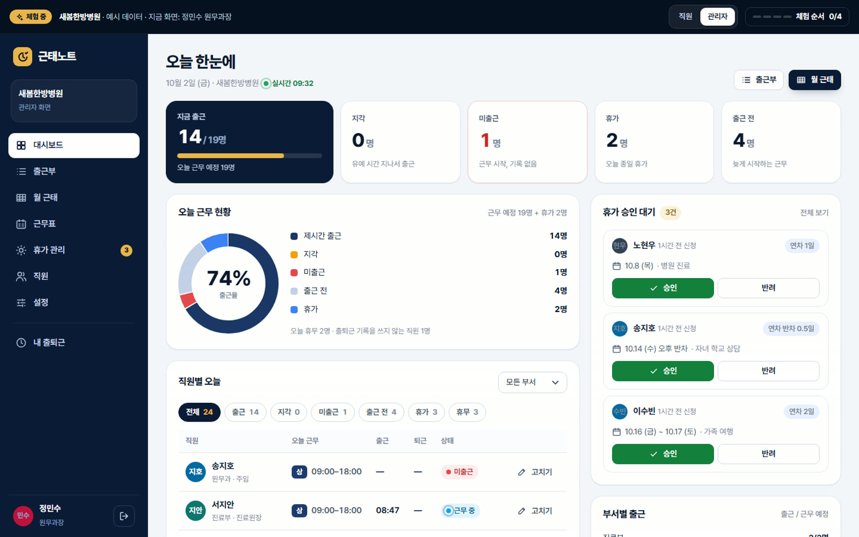859x537 pixels.
Task: Select the 전체 24 filter tab
Action: coord(199,412)
